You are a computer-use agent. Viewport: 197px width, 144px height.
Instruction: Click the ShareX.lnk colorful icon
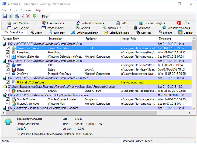[14, 91]
